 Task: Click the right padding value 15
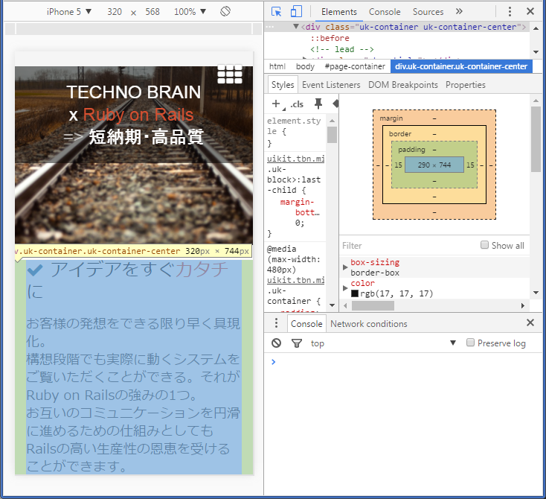pos(470,165)
